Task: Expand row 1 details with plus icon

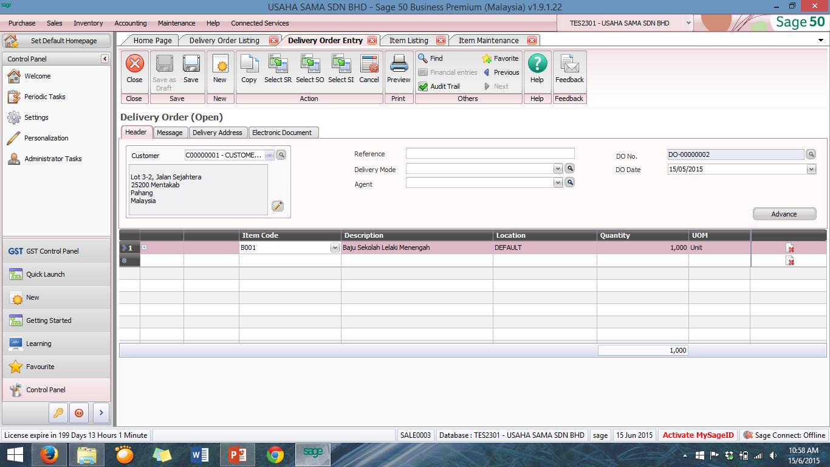Action: (145, 247)
